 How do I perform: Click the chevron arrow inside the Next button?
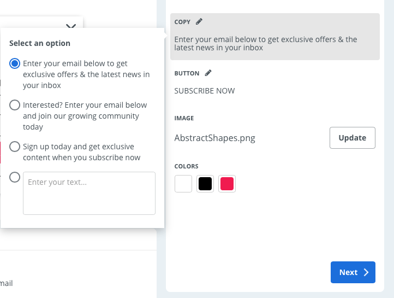[366, 272]
